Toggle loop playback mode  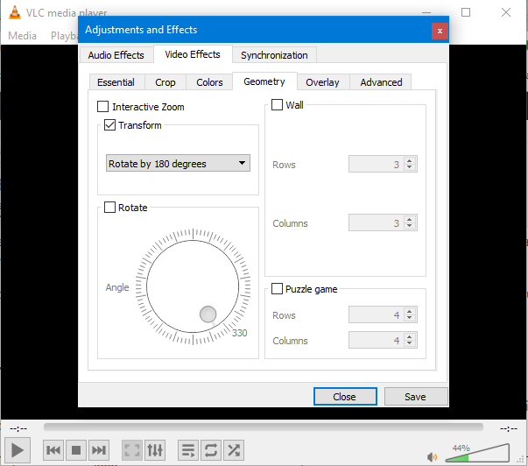coord(211,450)
